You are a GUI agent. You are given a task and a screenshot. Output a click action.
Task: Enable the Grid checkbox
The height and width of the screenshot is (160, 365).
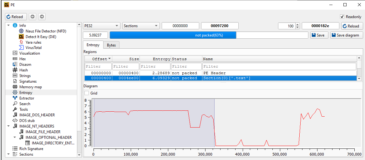coord(87,93)
